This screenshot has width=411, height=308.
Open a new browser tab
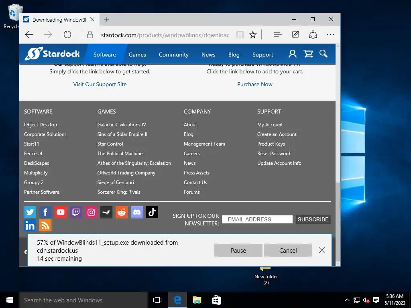point(106,19)
